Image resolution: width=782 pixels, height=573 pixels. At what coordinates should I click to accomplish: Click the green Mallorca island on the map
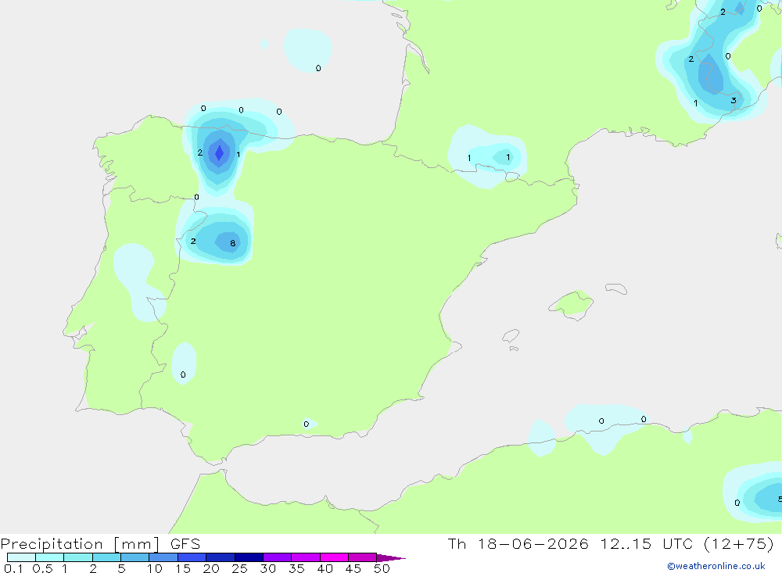(x=572, y=304)
